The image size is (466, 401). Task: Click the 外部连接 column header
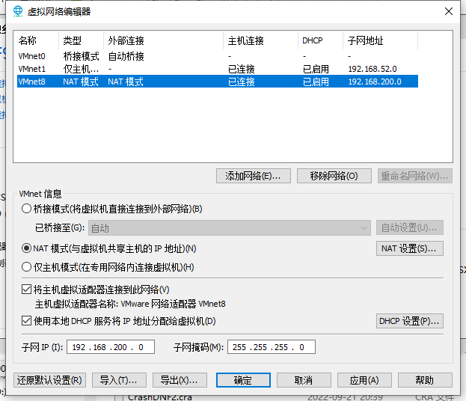[x=164, y=40]
